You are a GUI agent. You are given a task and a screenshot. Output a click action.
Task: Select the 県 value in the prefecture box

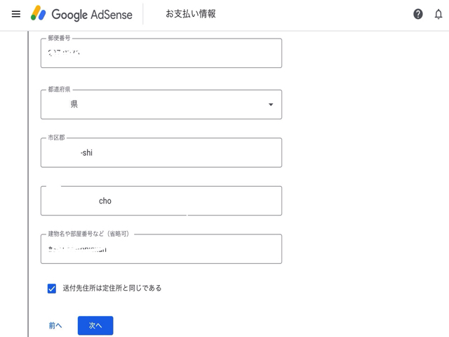click(x=74, y=105)
